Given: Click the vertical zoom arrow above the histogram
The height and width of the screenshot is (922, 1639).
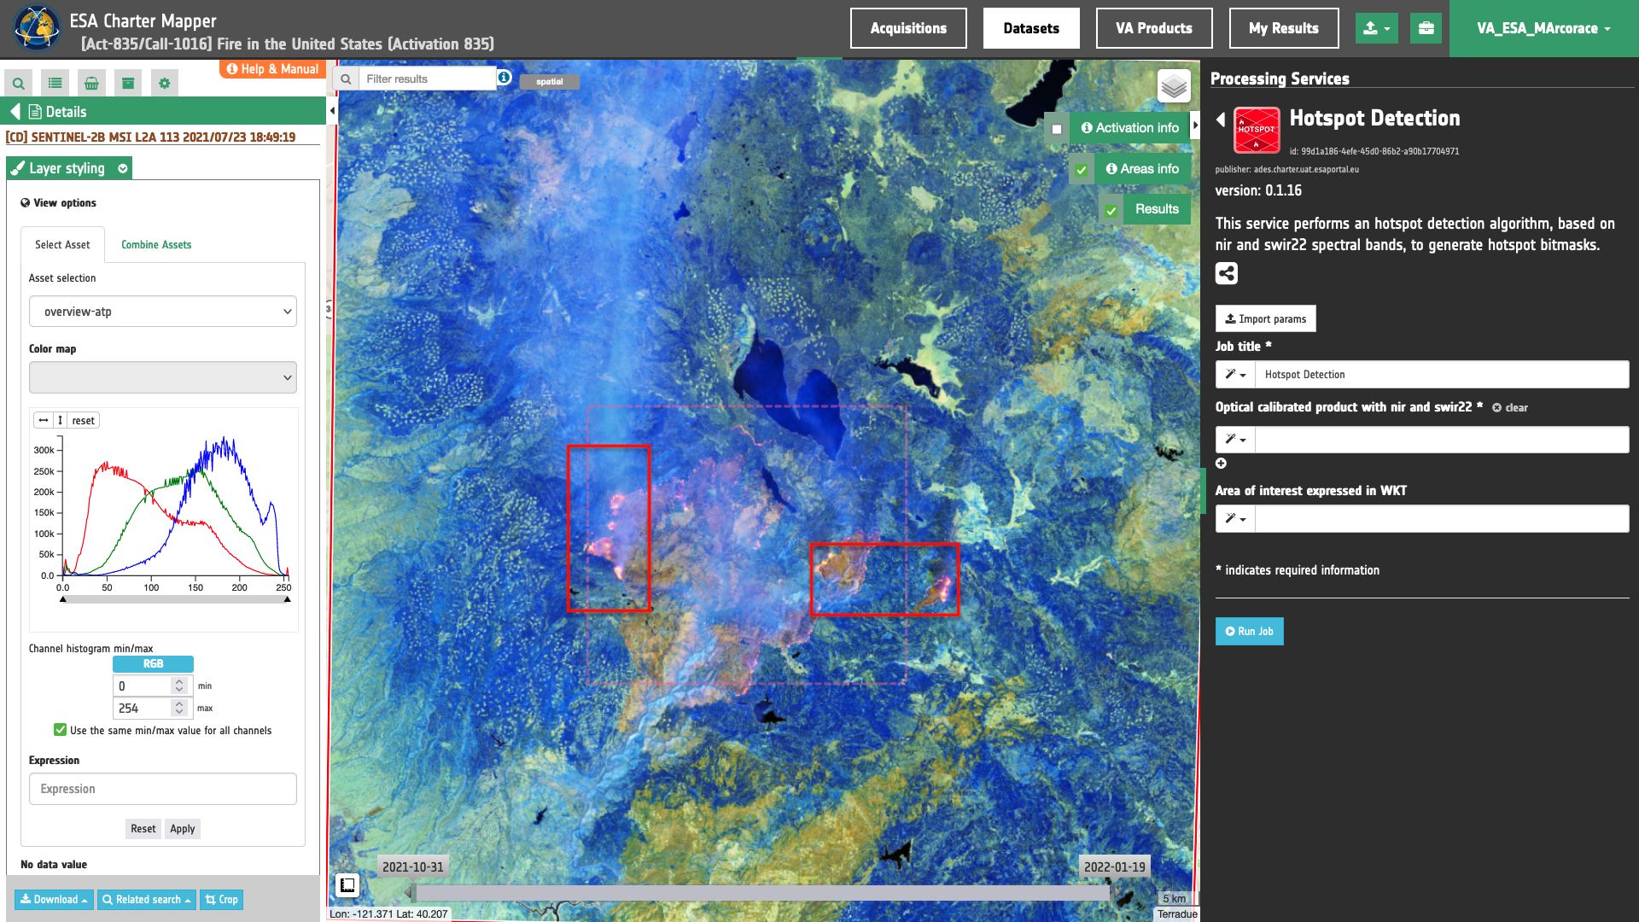Looking at the screenshot, I should point(61,420).
